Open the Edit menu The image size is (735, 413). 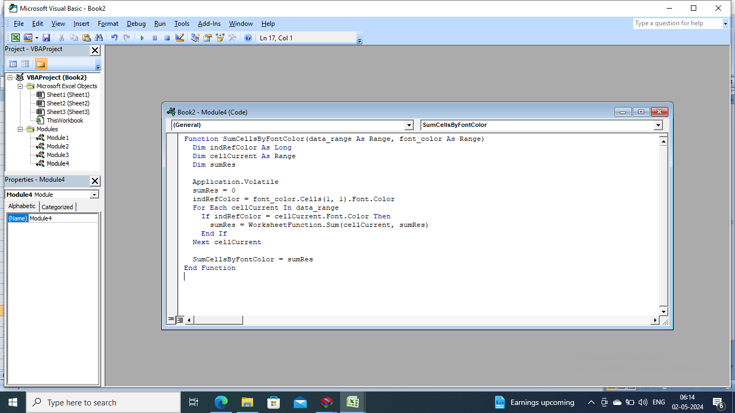tap(38, 24)
